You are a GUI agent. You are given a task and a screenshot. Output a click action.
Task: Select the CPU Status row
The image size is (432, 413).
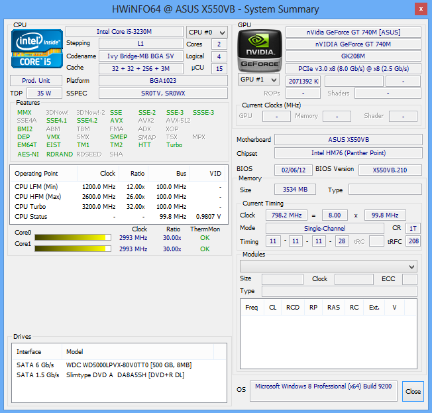[x=119, y=216]
